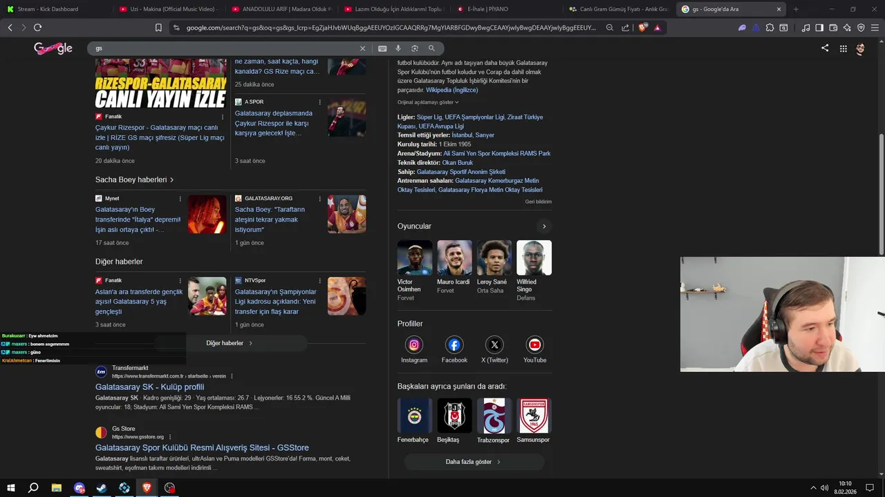Open Galatasaray SK - Kulüp profili link
This screenshot has width=885, height=497.
(x=149, y=387)
